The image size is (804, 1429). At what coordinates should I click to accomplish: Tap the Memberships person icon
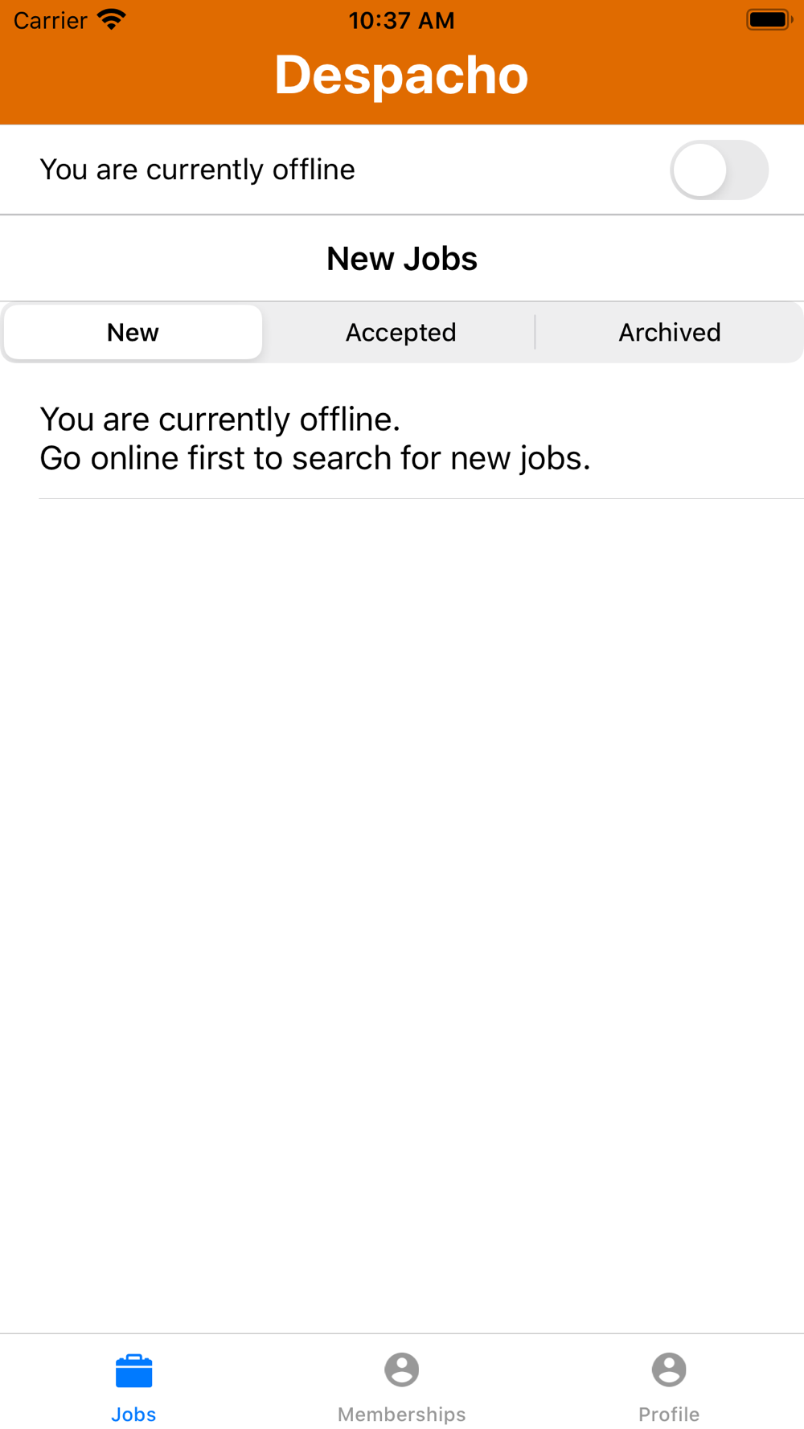coord(401,1370)
